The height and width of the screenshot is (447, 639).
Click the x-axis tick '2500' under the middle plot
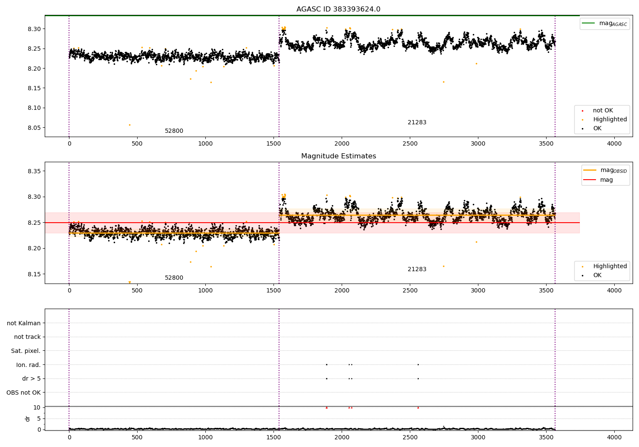[x=410, y=291]
